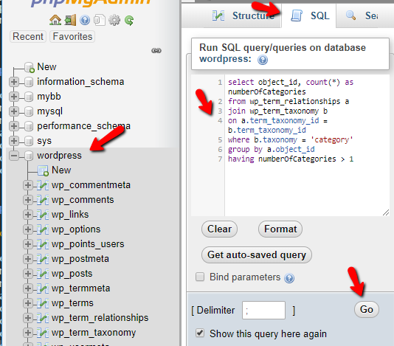Image resolution: width=394 pixels, height=346 pixels.
Task: Click information_schema database icon
Action: [29, 82]
